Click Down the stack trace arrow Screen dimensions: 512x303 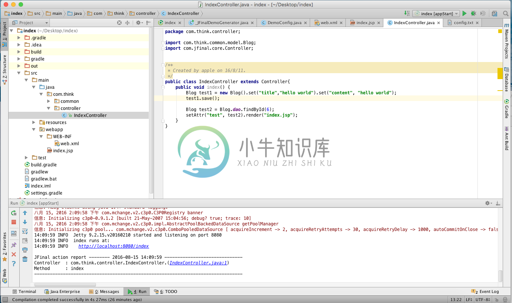tap(25, 222)
